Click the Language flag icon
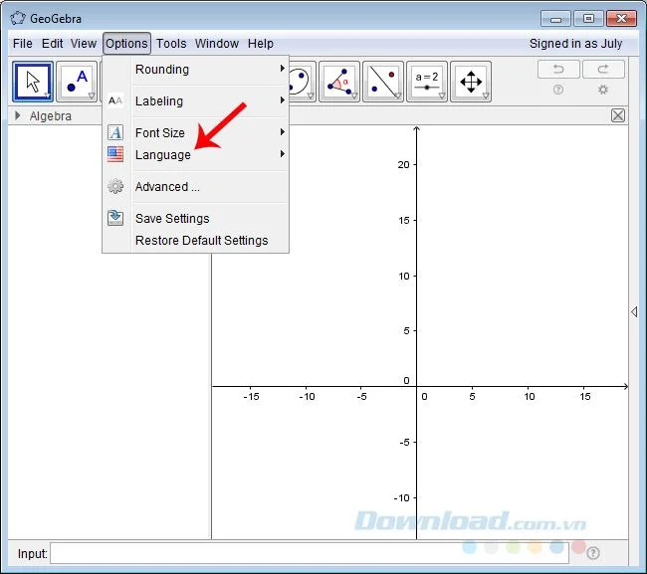This screenshot has height=574, width=647. click(115, 154)
